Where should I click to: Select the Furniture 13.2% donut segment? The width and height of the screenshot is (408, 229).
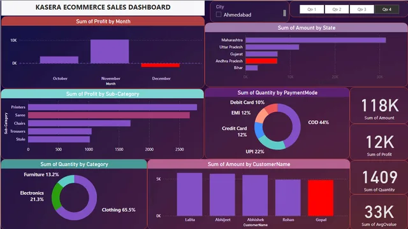click(67, 180)
